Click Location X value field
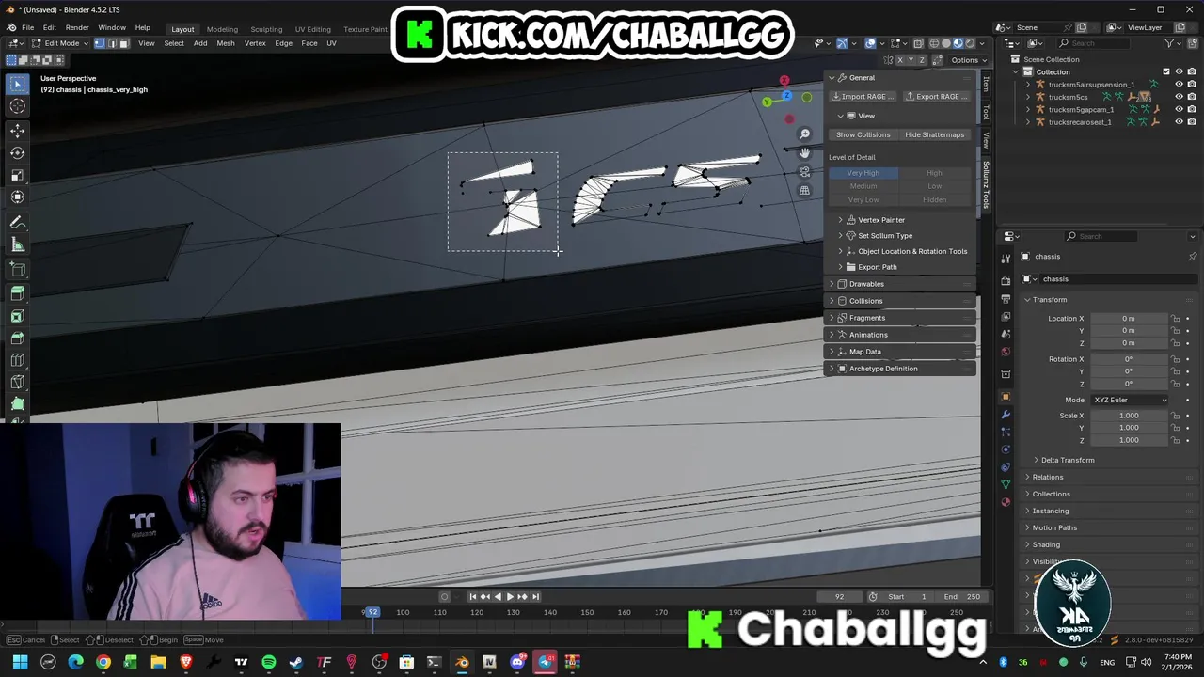This screenshot has height=677, width=1204. click(x=1128, y=318)
